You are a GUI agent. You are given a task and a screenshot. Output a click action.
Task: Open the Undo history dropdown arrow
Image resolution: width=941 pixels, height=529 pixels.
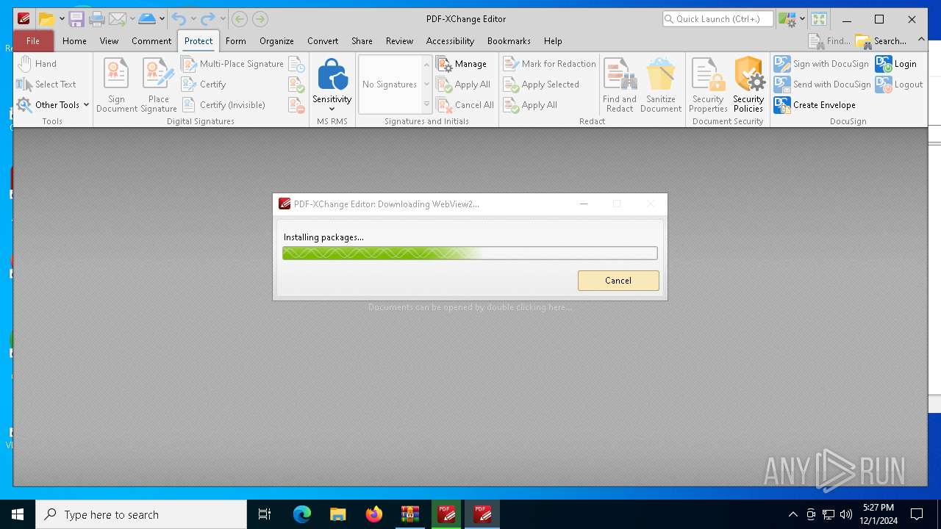pyautogui.click(x=193, y=19)
